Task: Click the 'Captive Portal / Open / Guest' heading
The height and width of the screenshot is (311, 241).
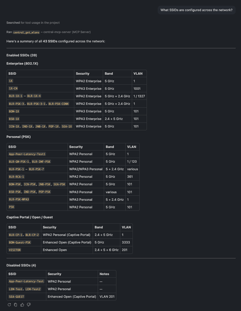Action: click(x=29, y=217)
